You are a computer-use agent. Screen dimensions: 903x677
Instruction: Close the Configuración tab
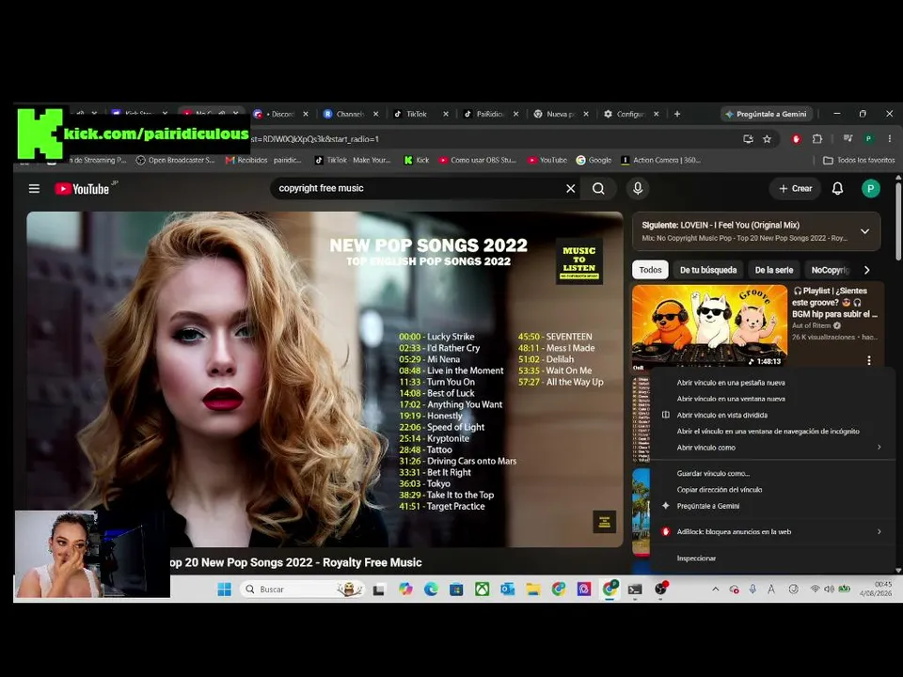[656, 114]
